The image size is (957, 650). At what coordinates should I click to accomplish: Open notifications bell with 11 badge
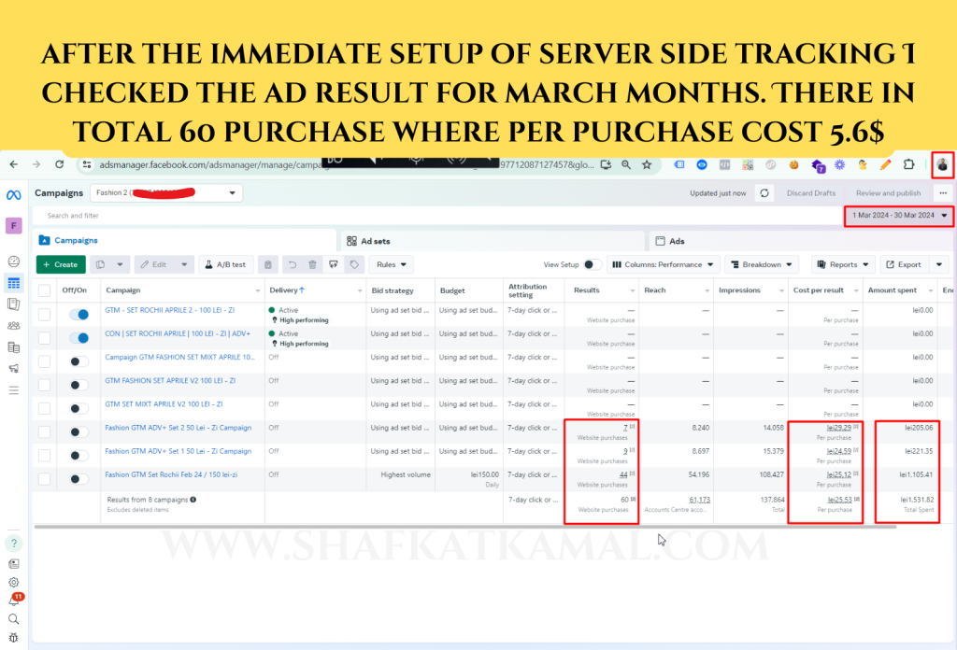pos(13,601)
